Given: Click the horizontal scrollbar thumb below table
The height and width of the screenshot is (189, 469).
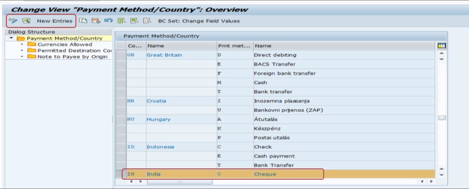Looking at the screenshot, I should click(x=179, y=182).
